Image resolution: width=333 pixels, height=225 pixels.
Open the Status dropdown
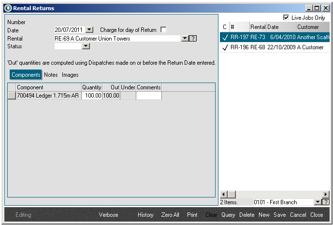pos(86,46)
